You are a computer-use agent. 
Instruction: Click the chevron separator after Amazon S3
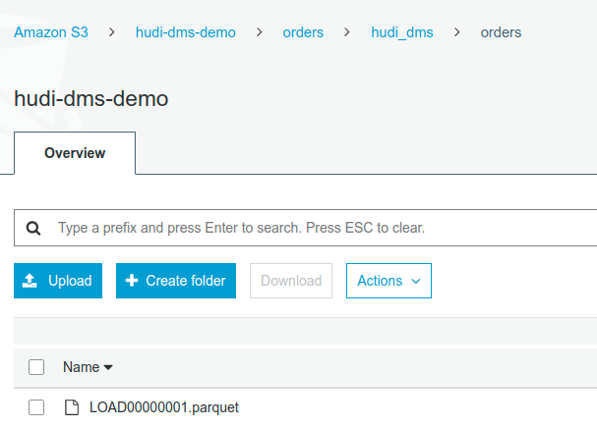111,32
